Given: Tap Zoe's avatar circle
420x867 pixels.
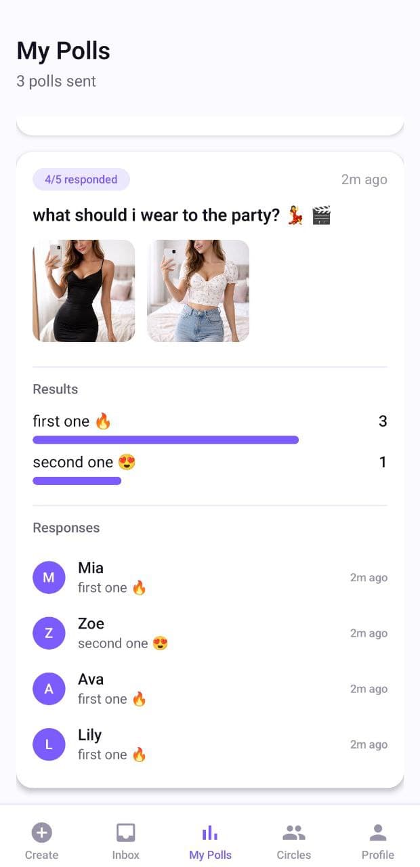Looking at the screenshot, I should click(x=49, y=633).
